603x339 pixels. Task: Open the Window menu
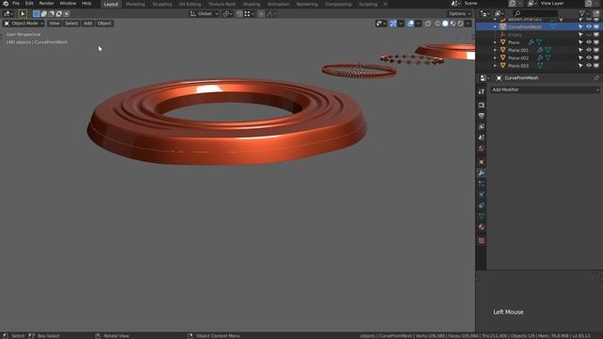pos(68,4)
